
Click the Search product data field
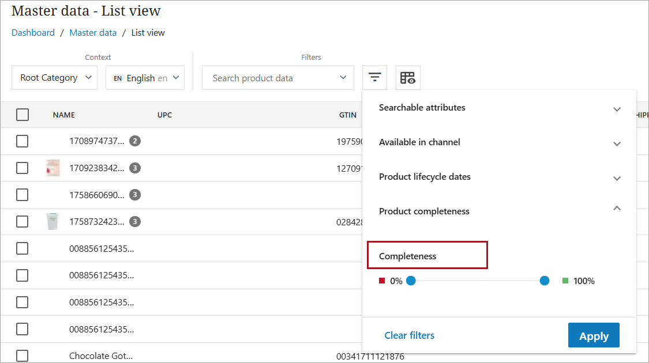point(271,78)
